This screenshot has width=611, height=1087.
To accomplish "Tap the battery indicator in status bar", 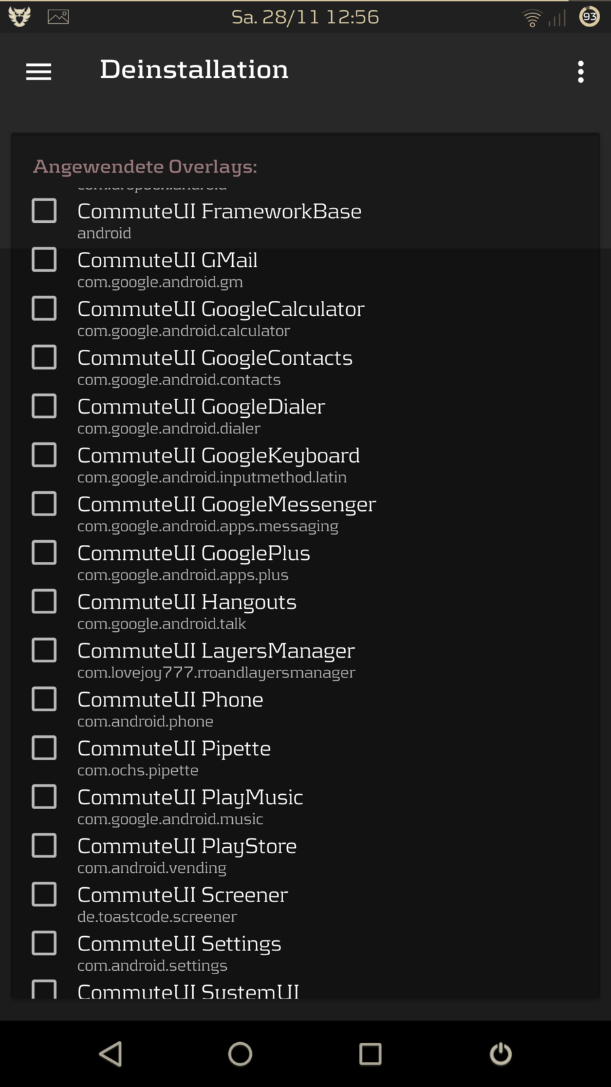I will 589,16.
